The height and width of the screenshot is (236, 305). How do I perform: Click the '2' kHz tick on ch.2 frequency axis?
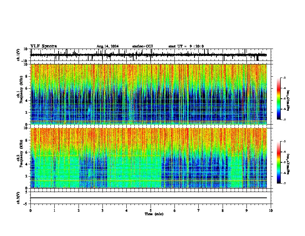click(27, 176)
